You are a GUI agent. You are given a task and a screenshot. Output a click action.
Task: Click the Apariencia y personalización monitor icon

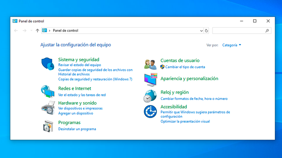click(x=150, y=79)
